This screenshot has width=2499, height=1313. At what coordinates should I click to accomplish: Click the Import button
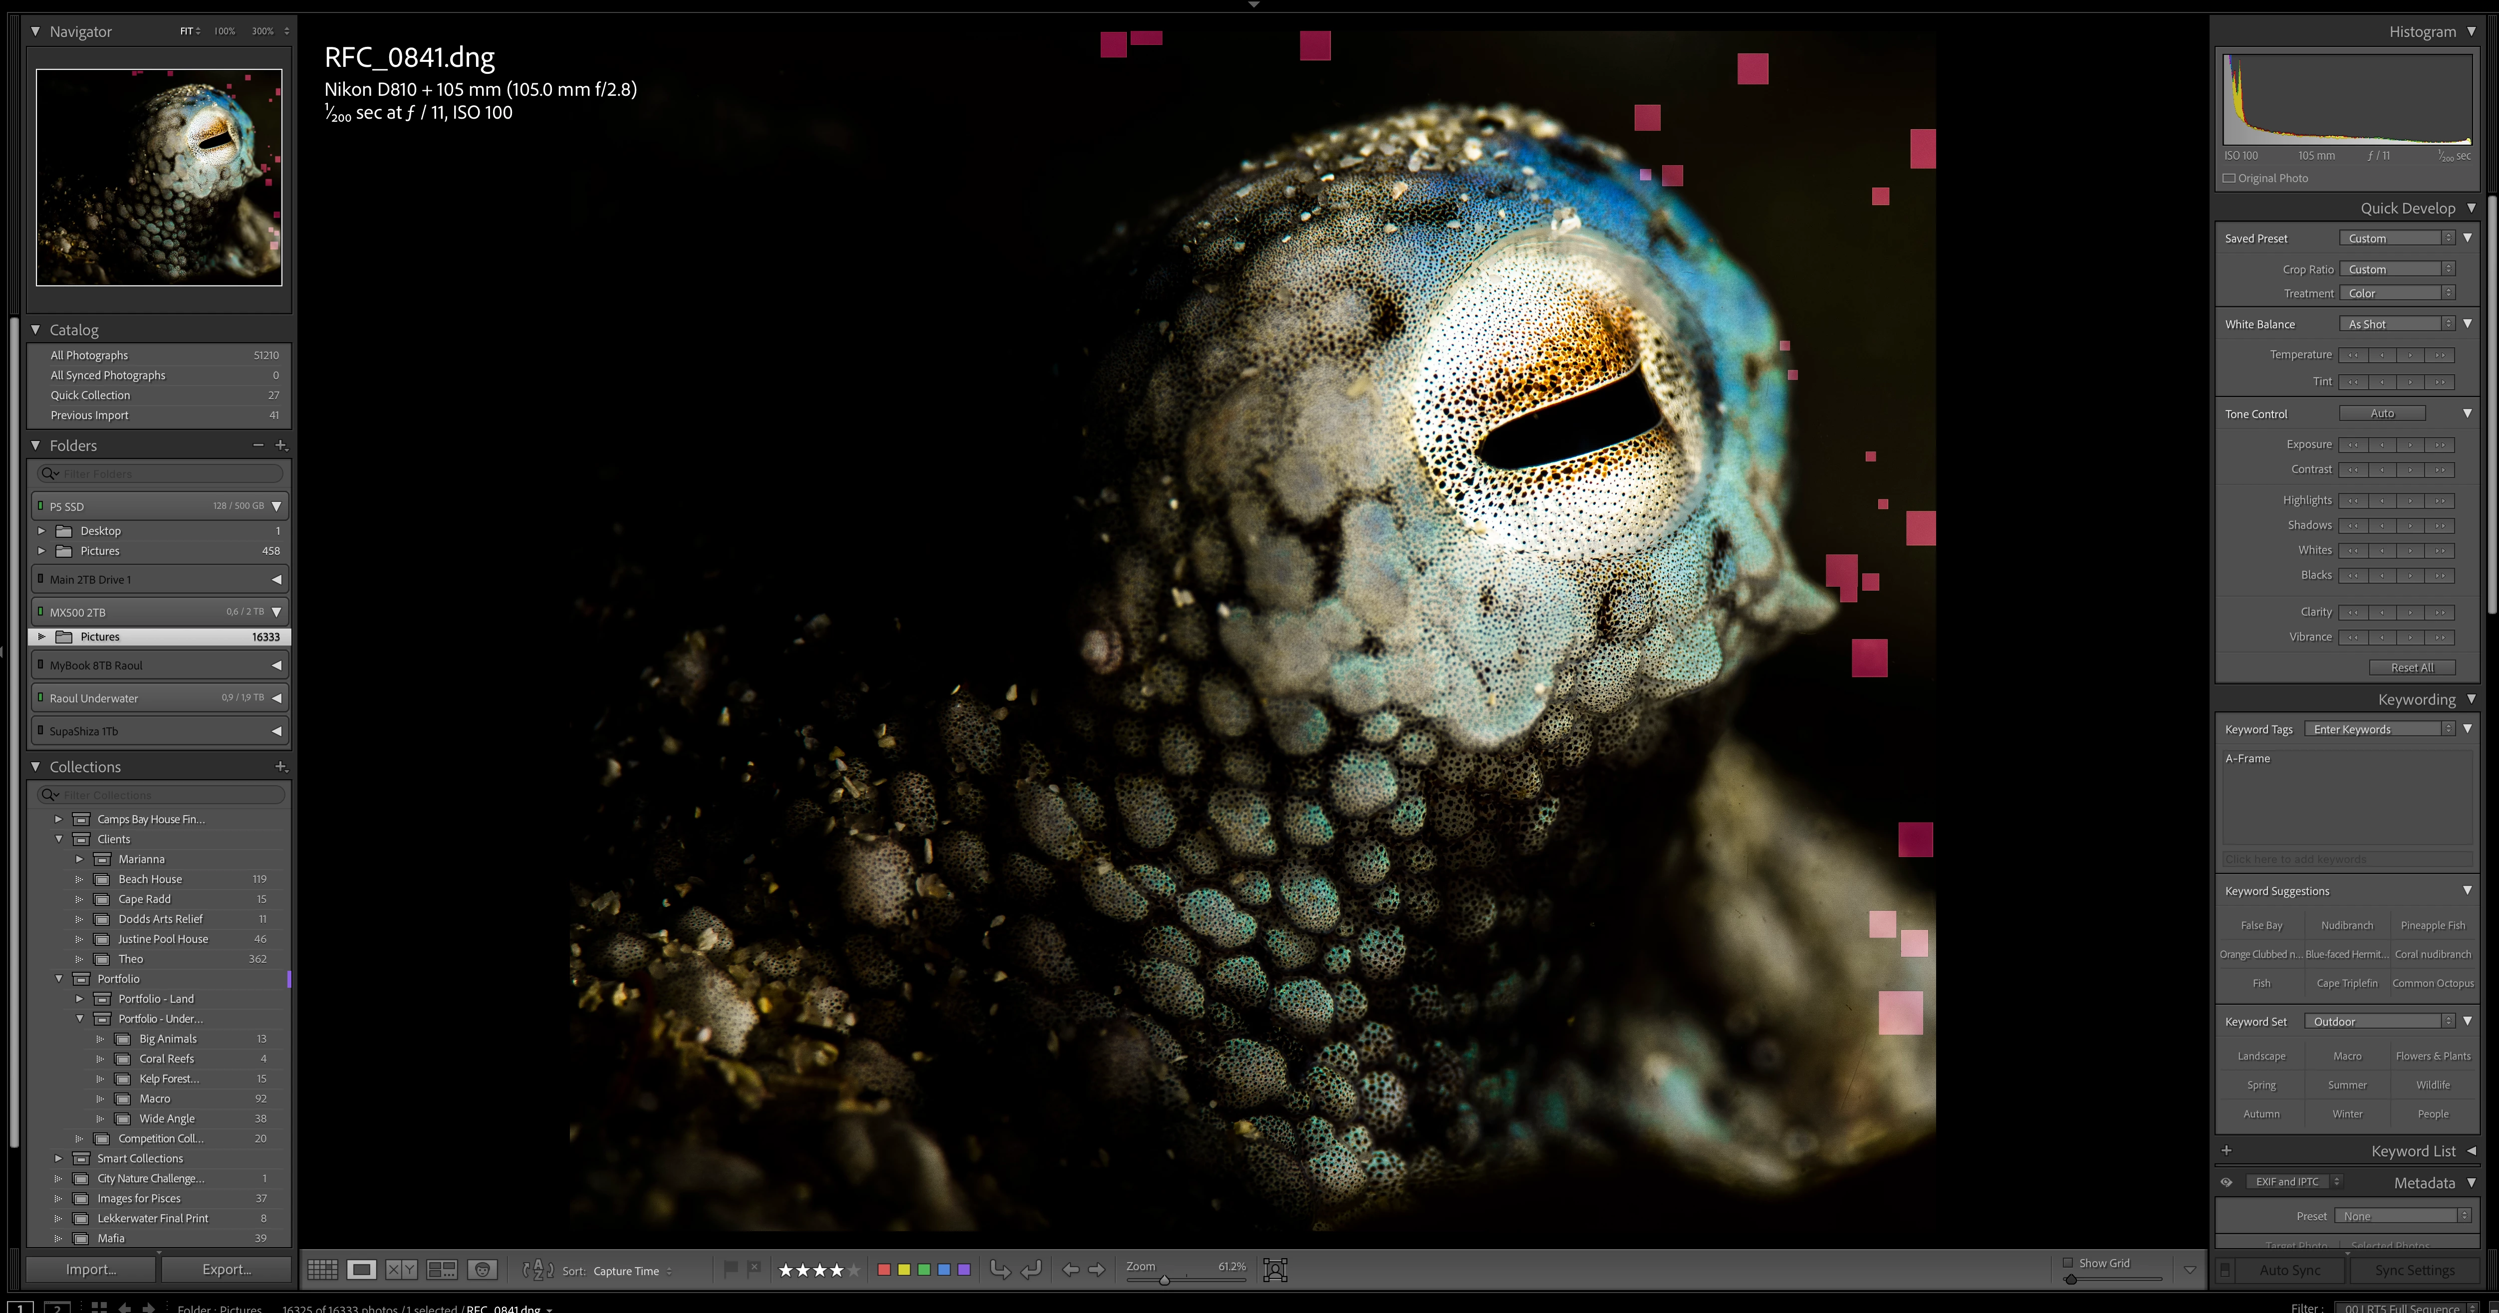91,1270
